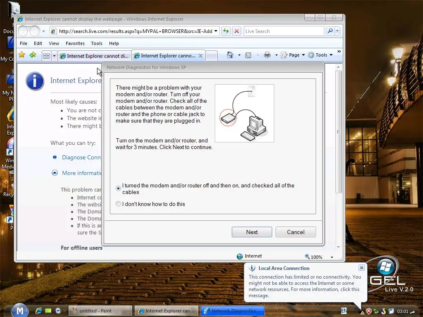
Task: Switch to first 'Internet Explorer cannot di...' tab
Action: [x=94, y=56]
